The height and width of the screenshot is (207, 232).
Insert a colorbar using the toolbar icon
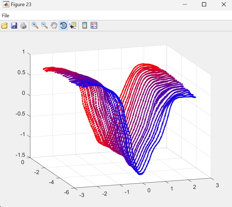(85, 26)
